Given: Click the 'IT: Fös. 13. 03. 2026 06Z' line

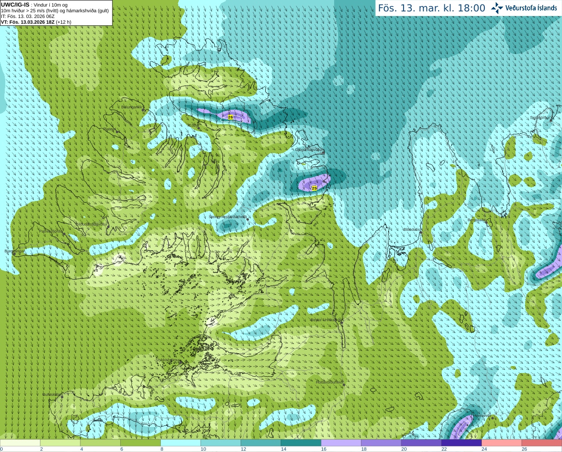Looking at the screenshot, I should (28, 16).
